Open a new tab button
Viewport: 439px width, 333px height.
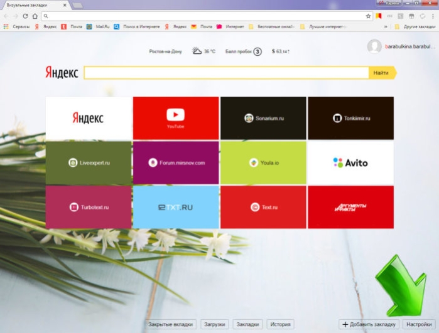[x=77, y=5]
